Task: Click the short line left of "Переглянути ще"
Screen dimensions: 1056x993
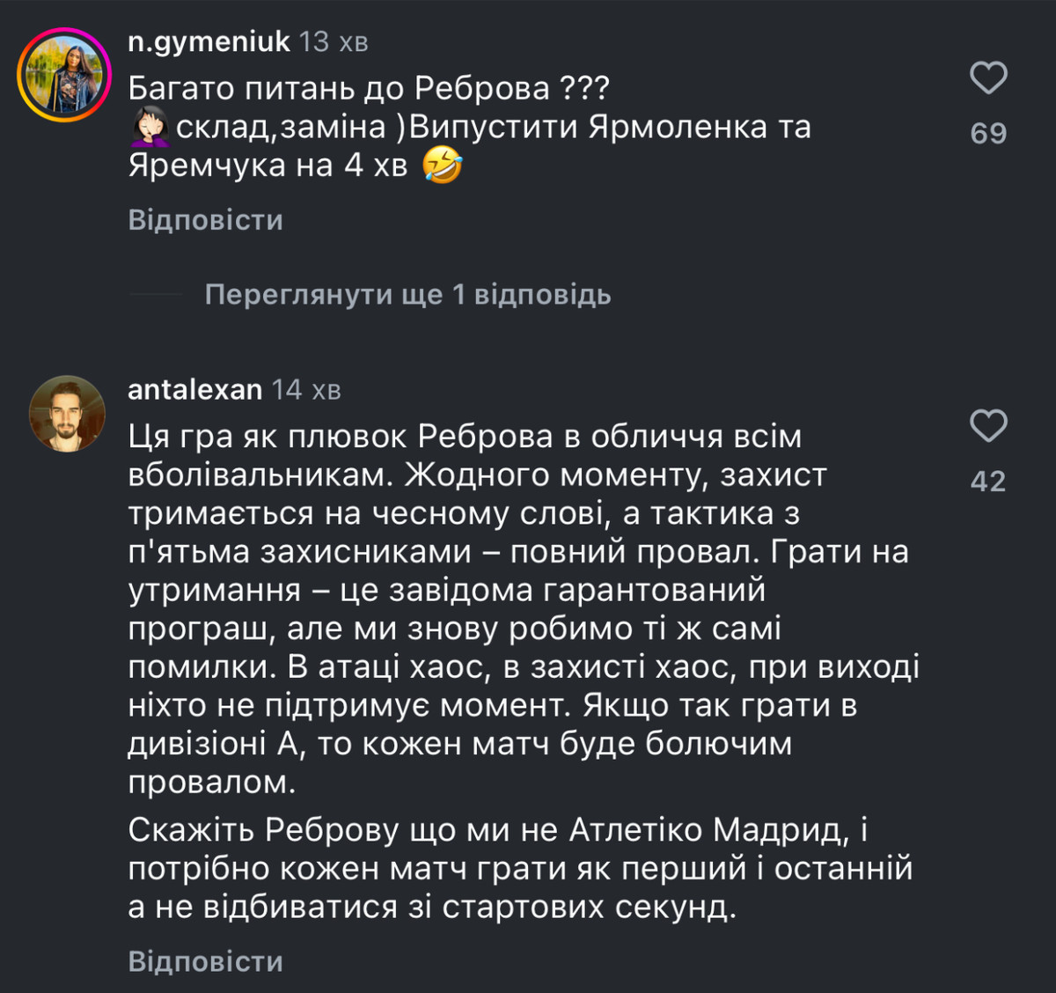Action: (x=156, y=294)
